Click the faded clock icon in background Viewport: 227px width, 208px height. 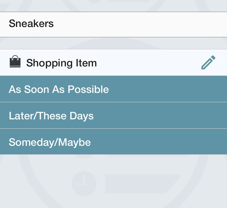pos(84,183)
